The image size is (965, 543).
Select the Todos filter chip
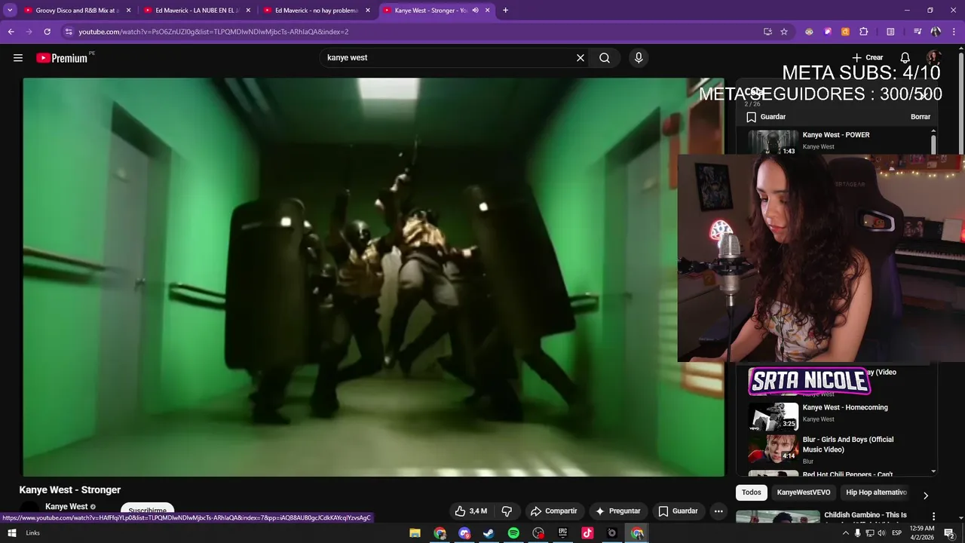click(752, 492)
